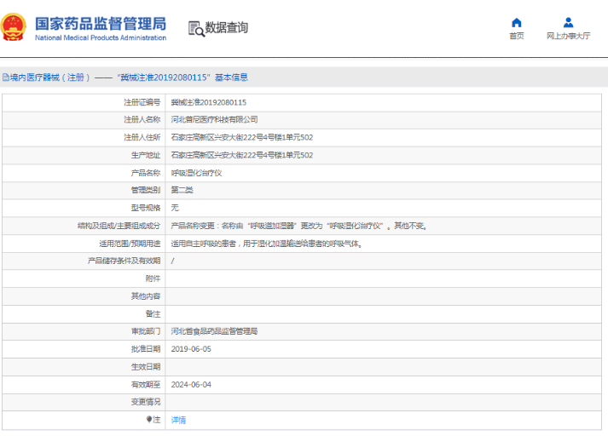Click the 注册证编号 label

coord(142,102)
